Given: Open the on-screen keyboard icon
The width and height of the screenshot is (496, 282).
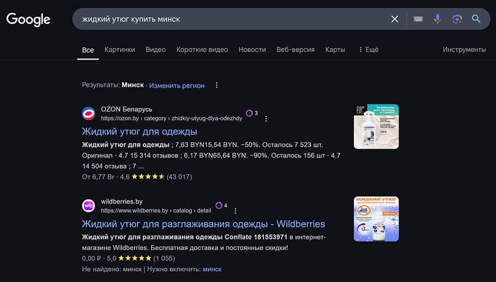Looking at the screenshot, I should [418, 19].
